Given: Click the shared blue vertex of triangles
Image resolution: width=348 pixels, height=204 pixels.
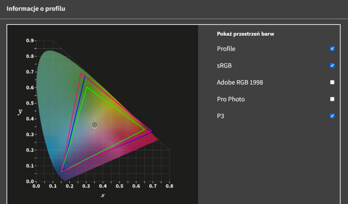Looking at the screenshot, I should 62,171.
